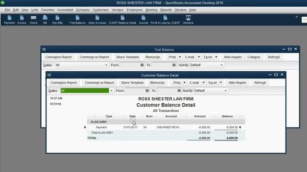Click Comment on Report in Customer Balance Detail
Viewport: 307px width, 172px height.
[99, 83]
